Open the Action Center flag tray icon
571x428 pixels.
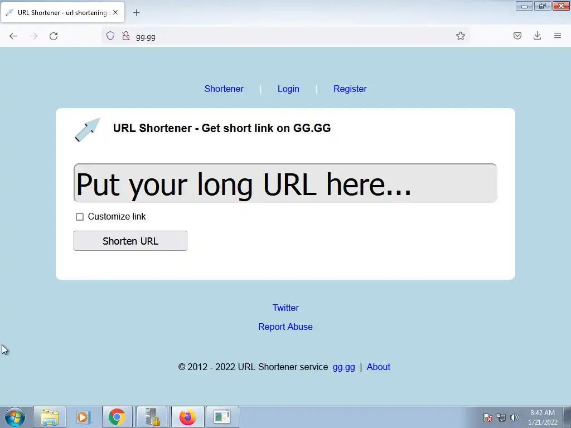[488, 417]
